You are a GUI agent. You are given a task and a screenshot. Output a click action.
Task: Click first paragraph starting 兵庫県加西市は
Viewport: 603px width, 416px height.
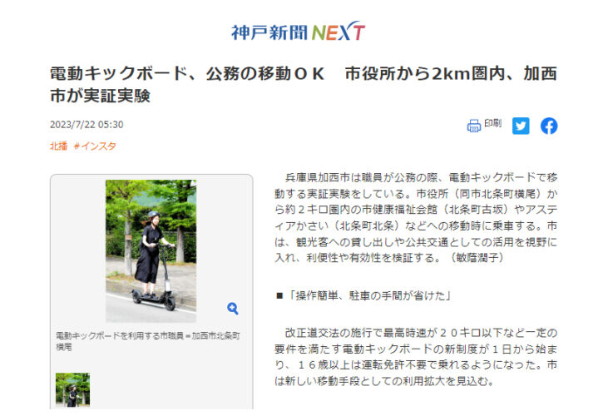(416, 217)
